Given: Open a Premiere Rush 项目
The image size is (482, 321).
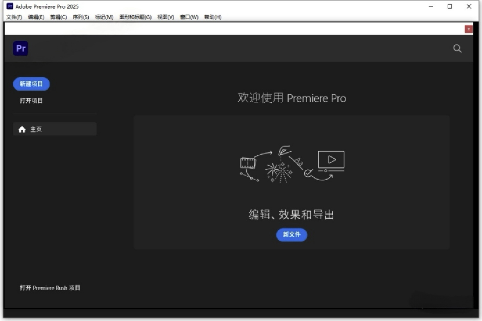Looking at the screenshot, I should tap(50, 288).
